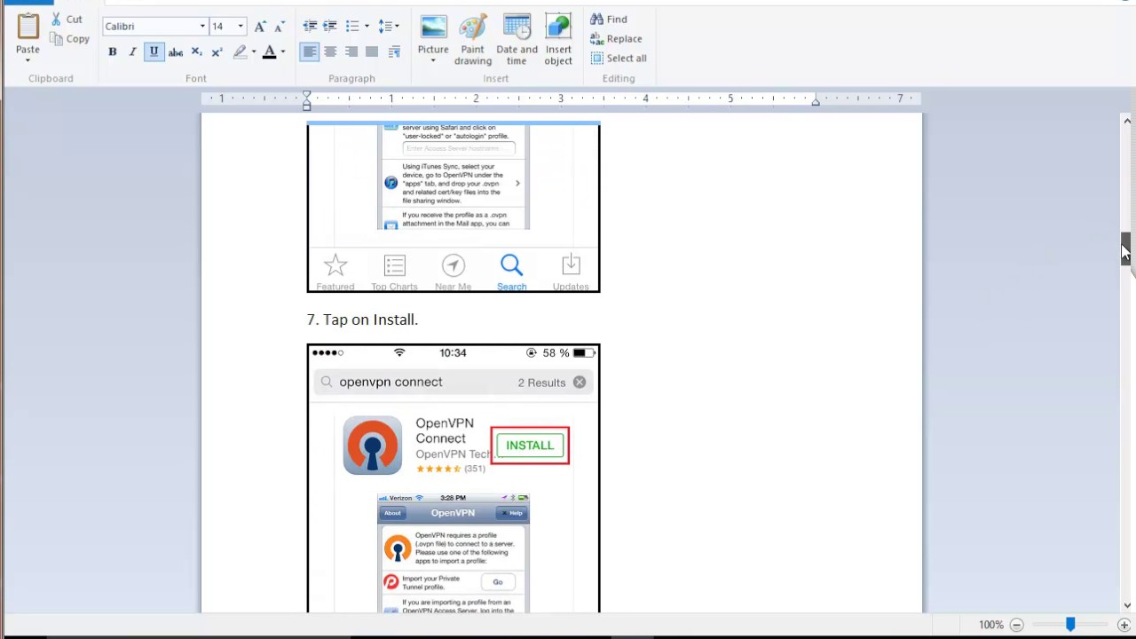The width and height of the screenshot is (1136, 639).
Task: Grow the font size
Action: click(x=260, y=27)
